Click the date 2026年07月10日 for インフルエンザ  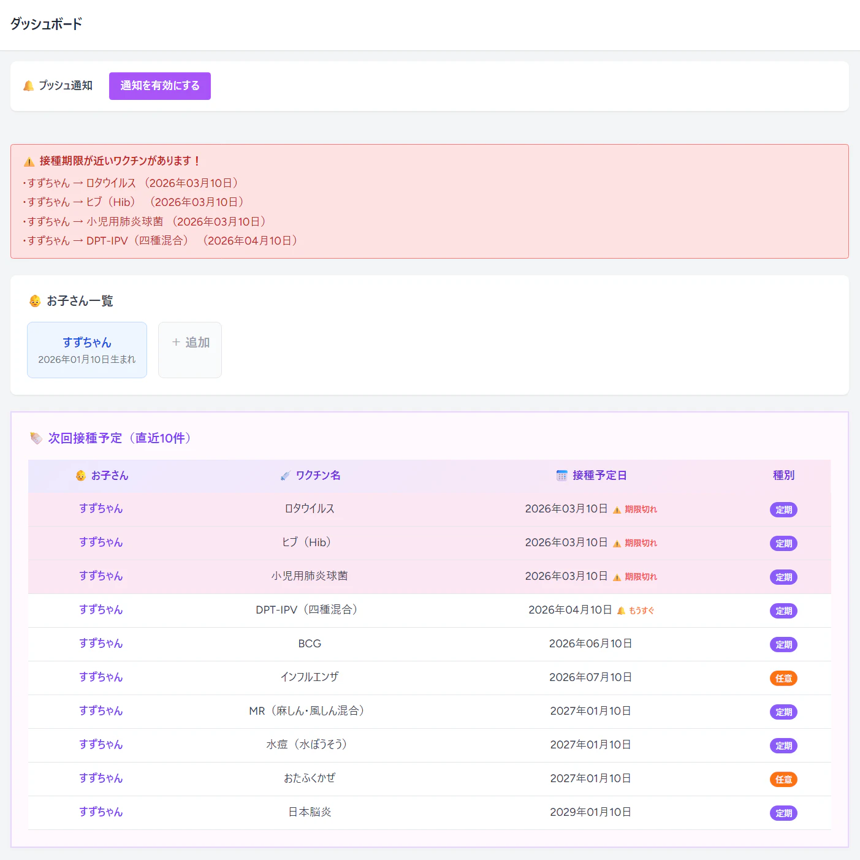click(x=591, y=677)
